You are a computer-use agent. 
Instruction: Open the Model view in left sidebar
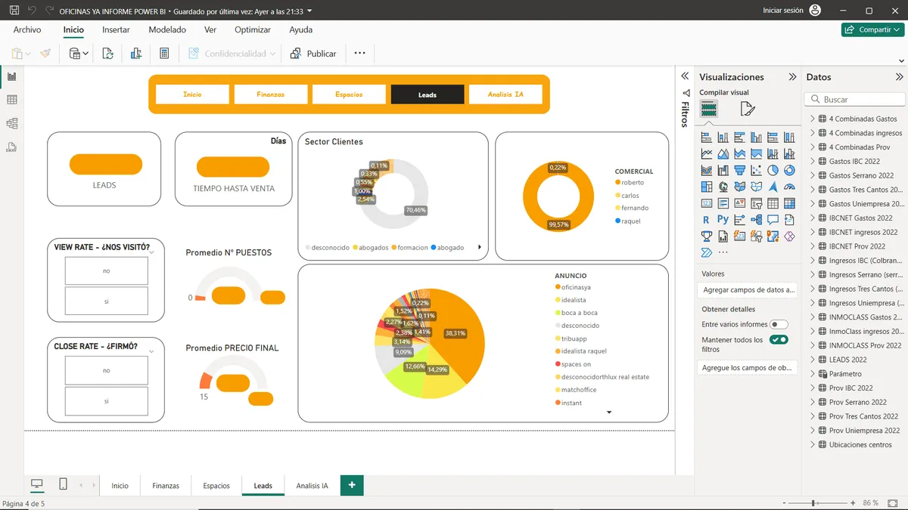pos(11,123)
